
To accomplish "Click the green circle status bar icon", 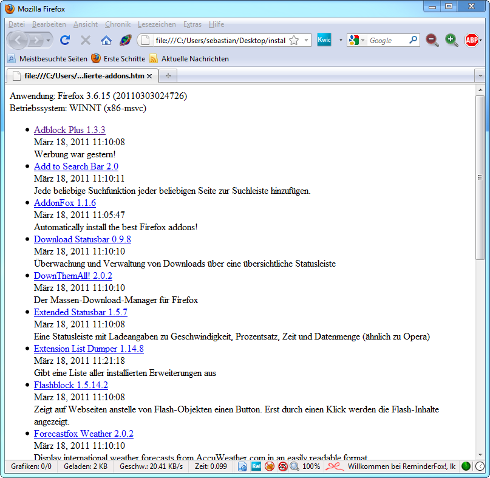I will pos(466,466).
